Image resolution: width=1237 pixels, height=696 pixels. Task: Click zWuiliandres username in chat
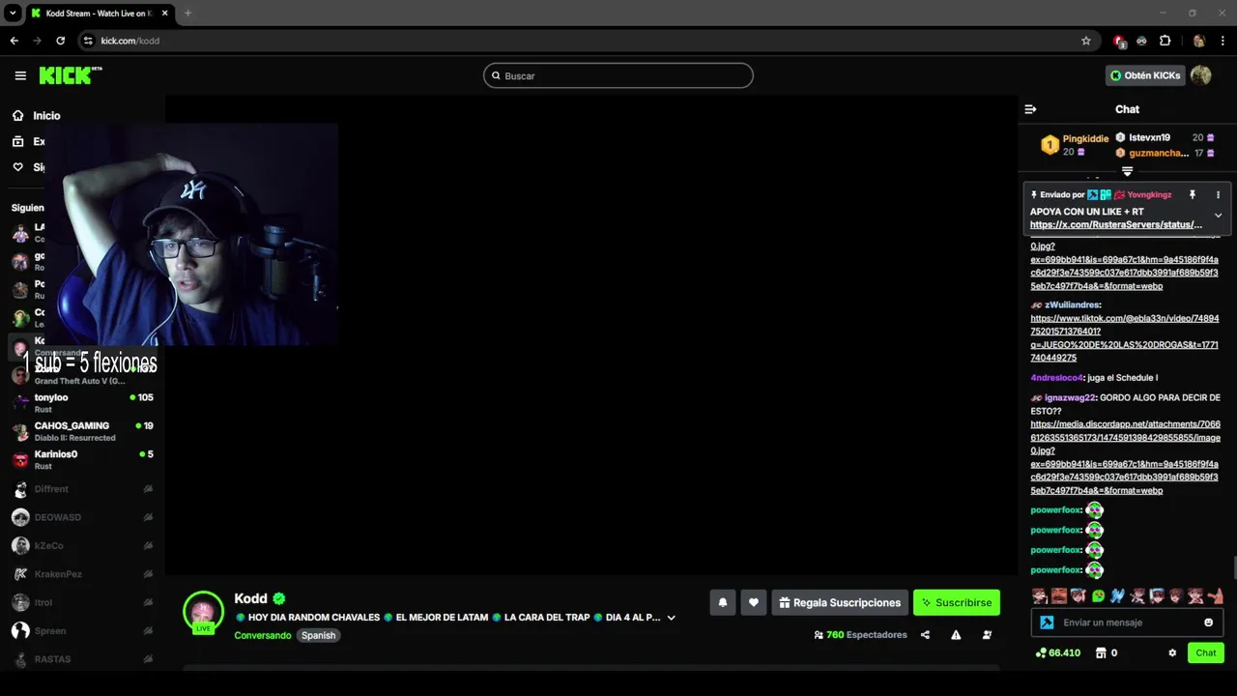coord(1072,304)
